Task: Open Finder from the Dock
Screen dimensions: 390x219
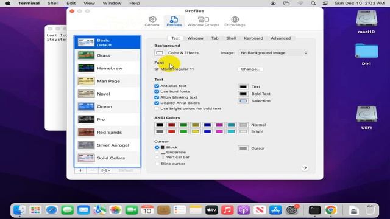Action: tap(19, 210)
